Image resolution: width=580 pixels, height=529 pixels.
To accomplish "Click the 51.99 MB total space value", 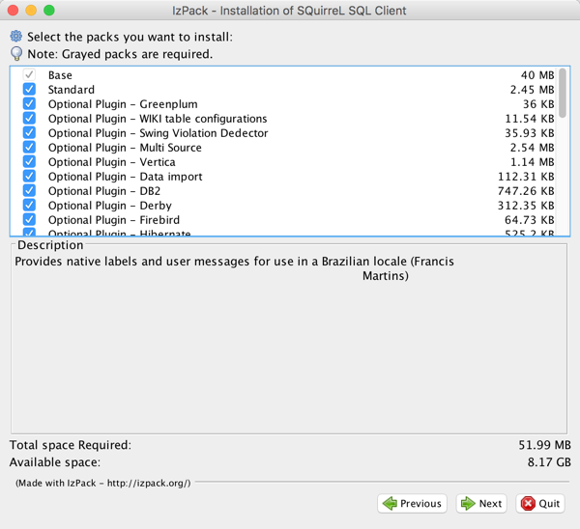I will [544, 445].
